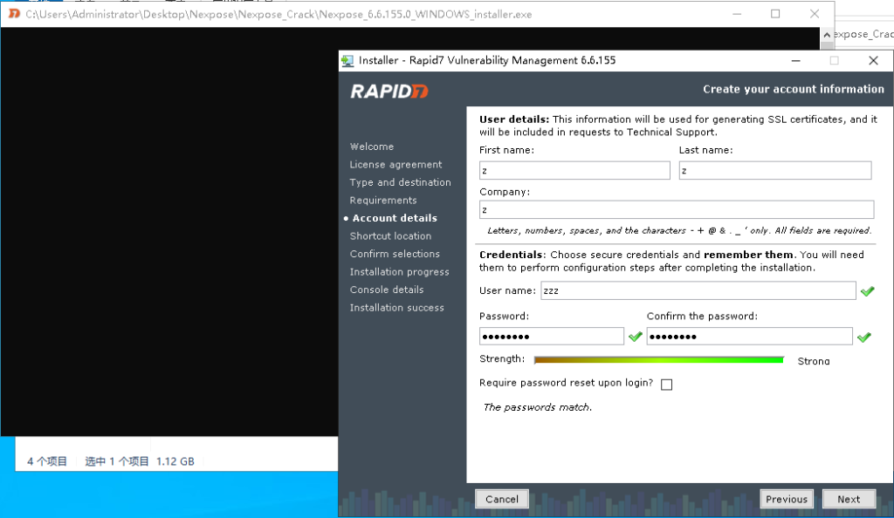
Task: Minimize the Rapid7 Installer window
Action: pyautogui.click(x=796, y=60)
